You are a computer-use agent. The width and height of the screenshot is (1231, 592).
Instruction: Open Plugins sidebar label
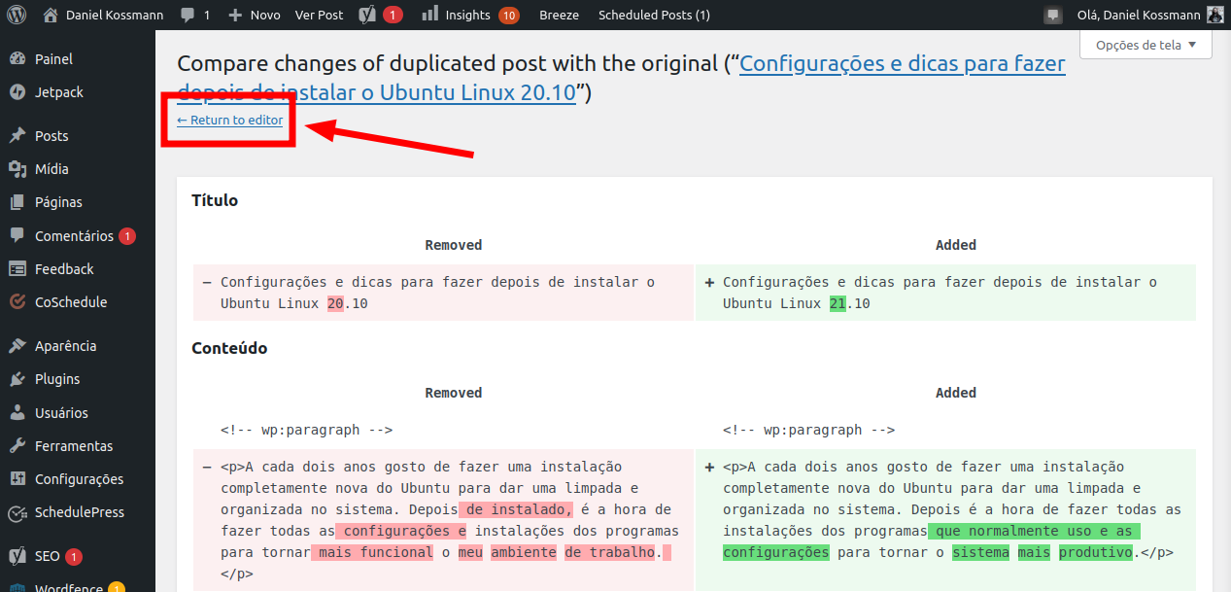pyautogui.click(x=57, y=379)
